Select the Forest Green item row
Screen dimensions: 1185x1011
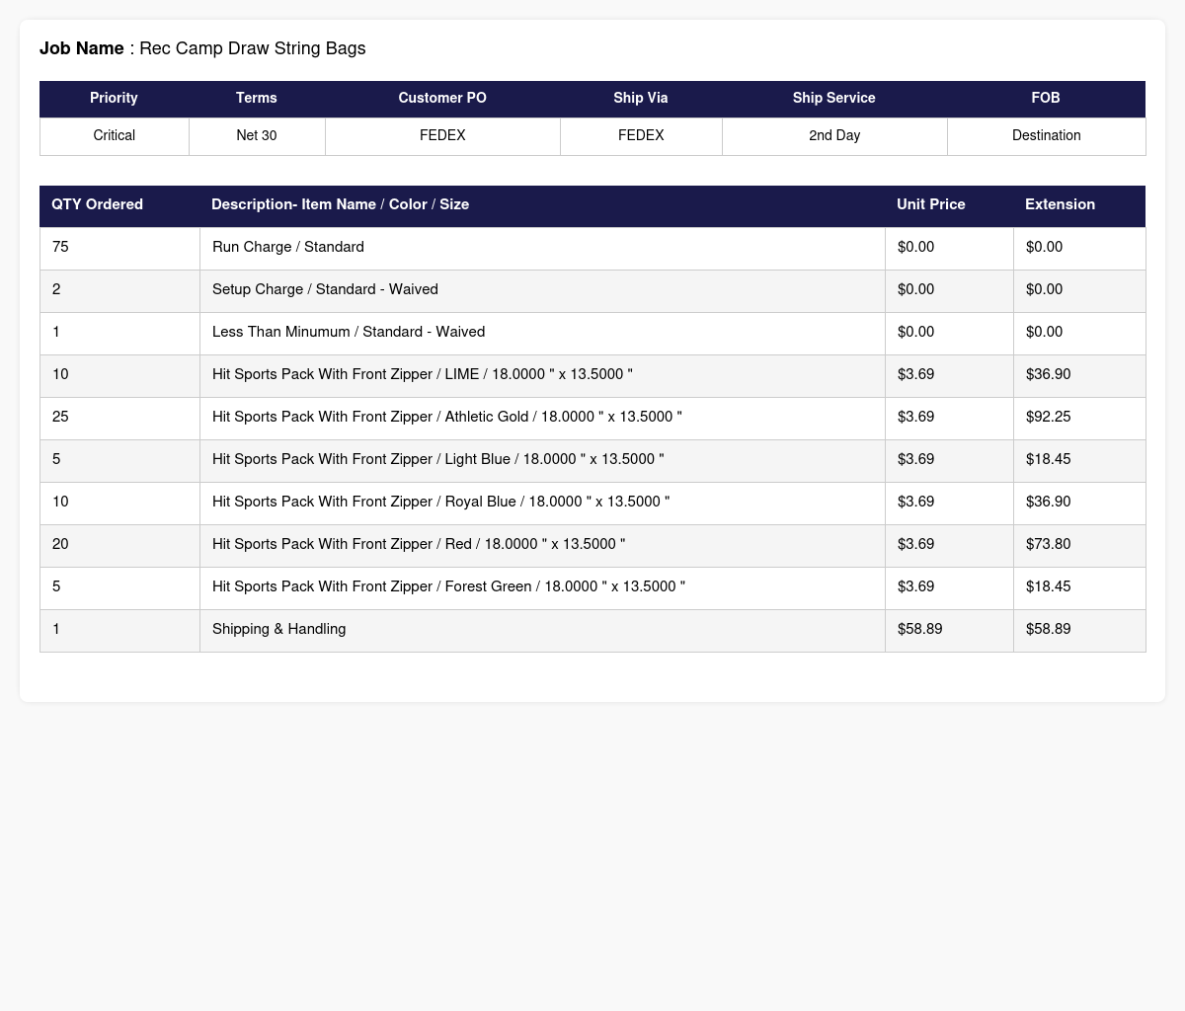click(x=592, y=587)
